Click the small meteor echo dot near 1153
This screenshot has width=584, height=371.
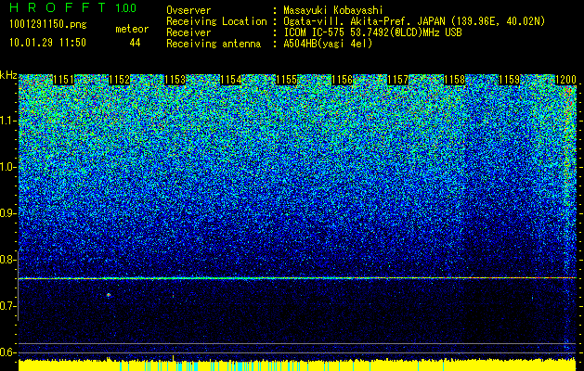[x=174, y=296]
